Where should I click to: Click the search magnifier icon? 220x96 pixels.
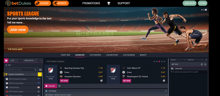[x=35, y=70]
